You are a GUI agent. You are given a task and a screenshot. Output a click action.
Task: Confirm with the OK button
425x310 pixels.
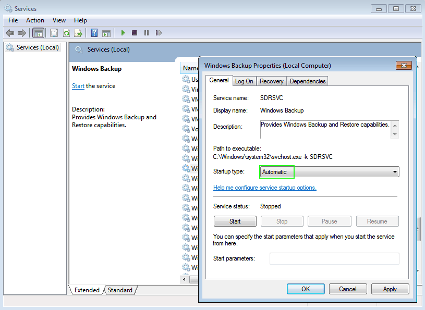(306, 289)
